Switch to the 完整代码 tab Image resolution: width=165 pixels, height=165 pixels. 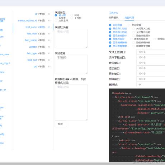pyautogui.click(x=129, y=18)
